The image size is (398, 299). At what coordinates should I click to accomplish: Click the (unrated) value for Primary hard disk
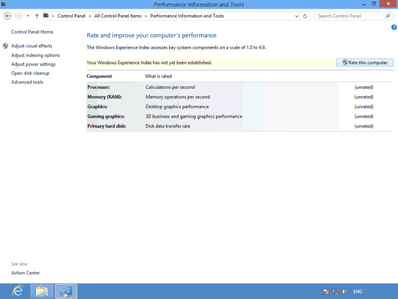point(364,126)
